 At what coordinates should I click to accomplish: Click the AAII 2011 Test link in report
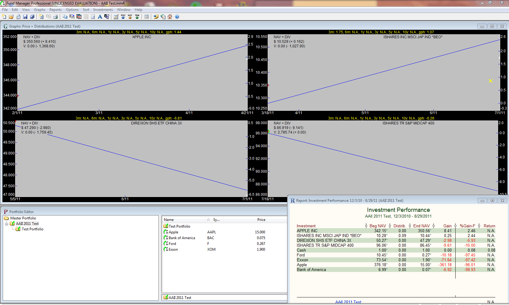348,302
